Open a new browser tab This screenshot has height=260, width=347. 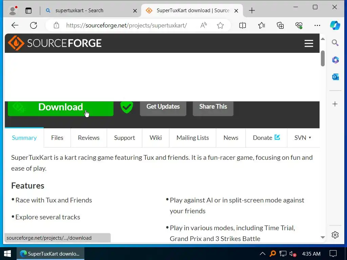click(x=252, y=10)
